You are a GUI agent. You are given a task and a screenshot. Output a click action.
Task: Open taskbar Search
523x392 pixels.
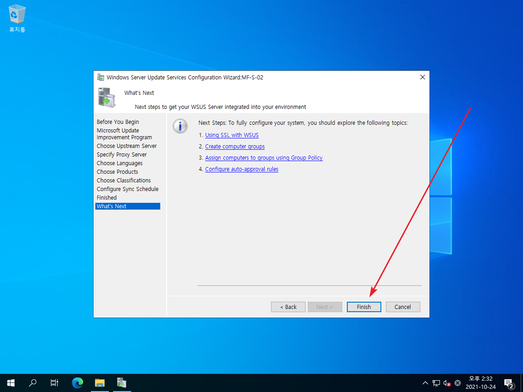(x=33, y=382)
